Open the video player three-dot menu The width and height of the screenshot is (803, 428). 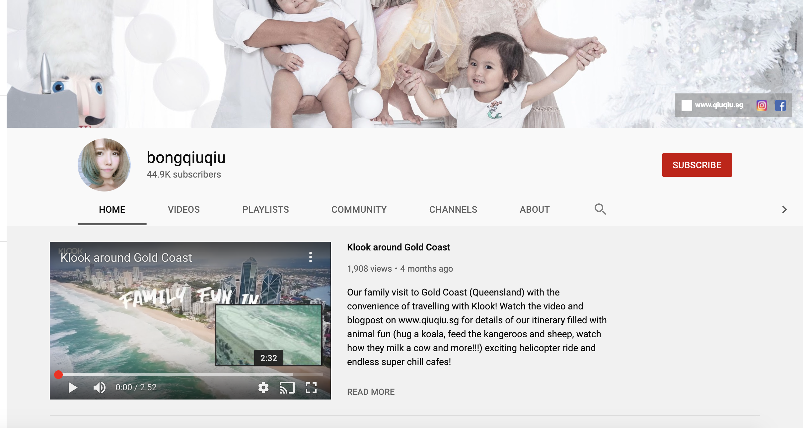point(311,257)
